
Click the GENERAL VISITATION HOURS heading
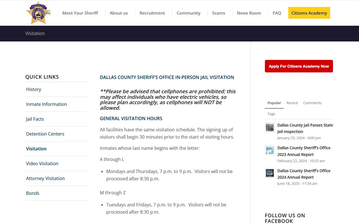click(x=131, y=118)
